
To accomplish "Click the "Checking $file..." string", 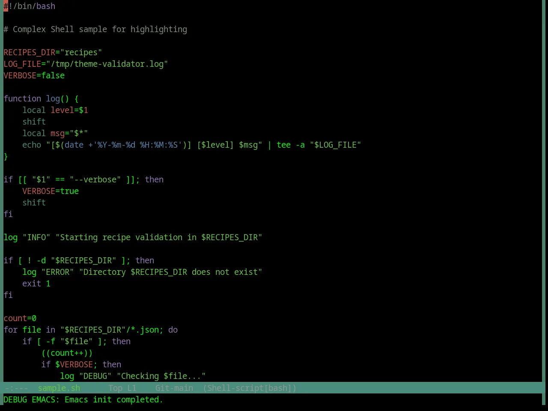I will [161, 376].
